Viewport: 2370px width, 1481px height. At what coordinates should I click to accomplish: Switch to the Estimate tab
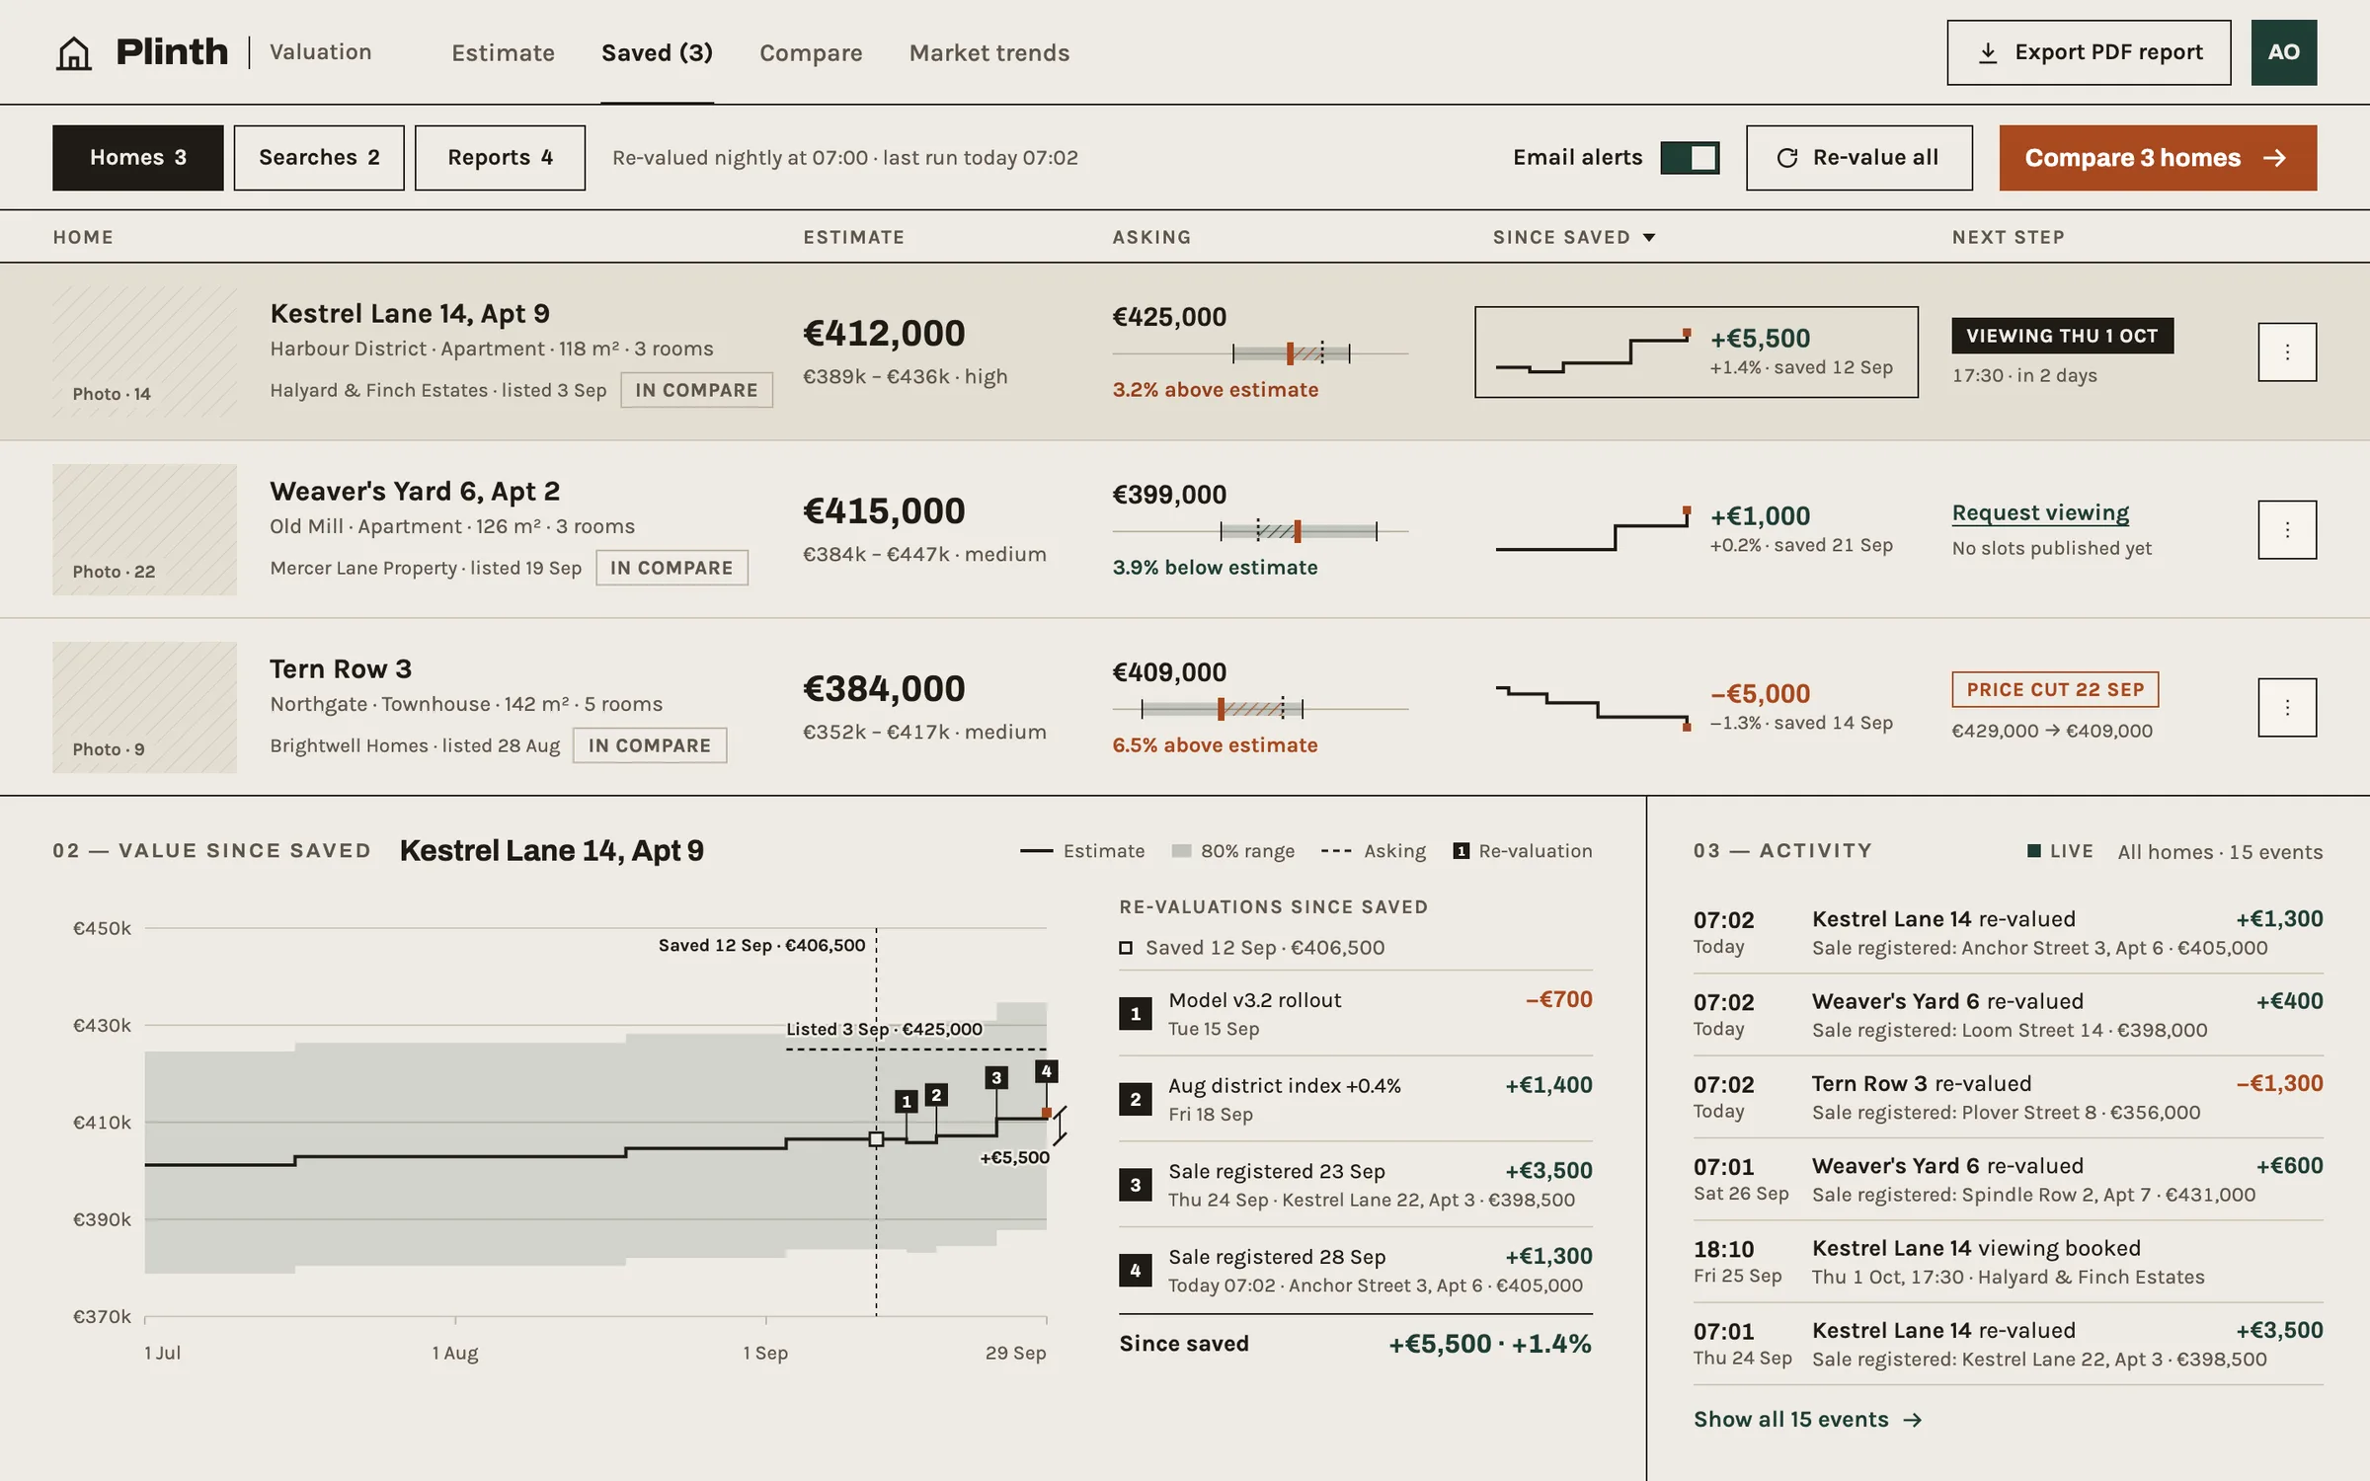coord(503,52)
